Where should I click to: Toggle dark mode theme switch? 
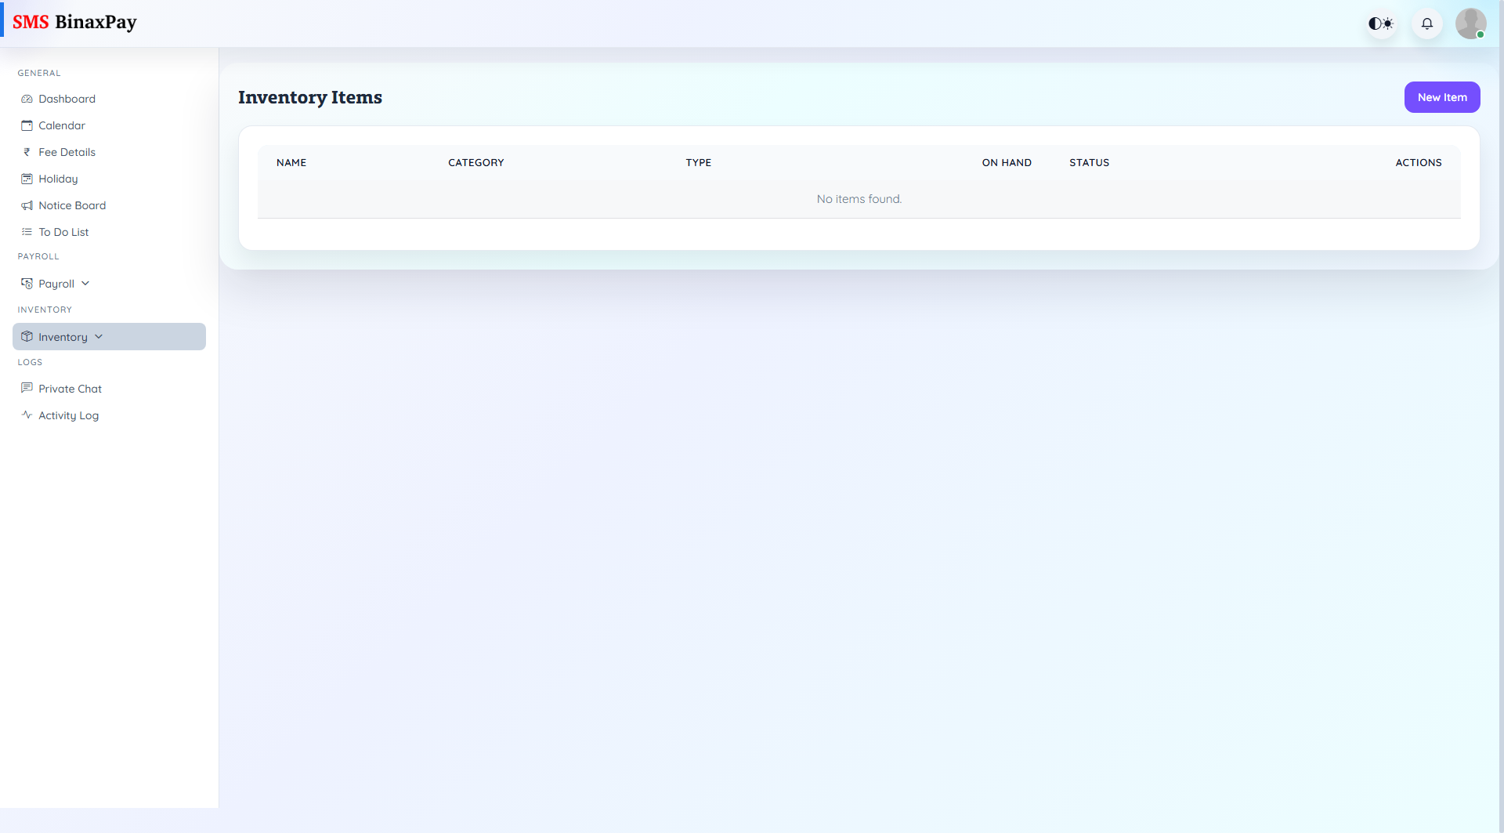point(1380,24)
